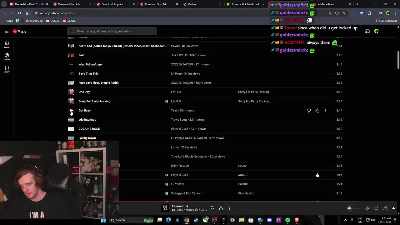Open the monkey og bookmark
Screen dimensions: 400x225
click(34, 21)
